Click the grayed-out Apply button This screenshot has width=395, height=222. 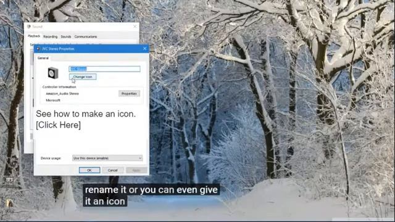click(136, 170)
